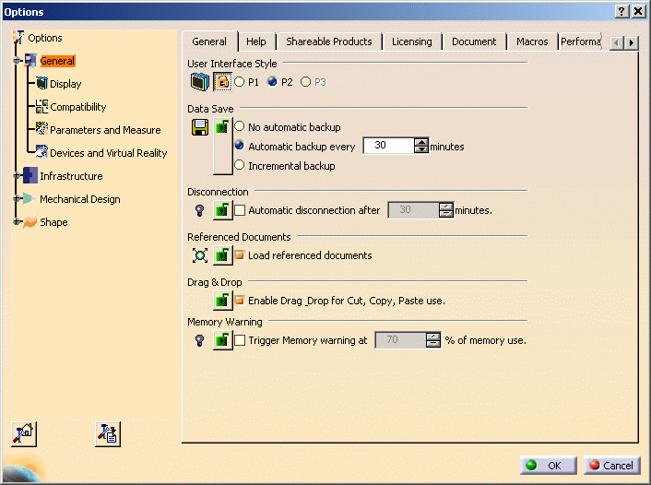This screenshot has width=651, height=485.
Task: Switch to the Macros tab
Action: (532, 41)
